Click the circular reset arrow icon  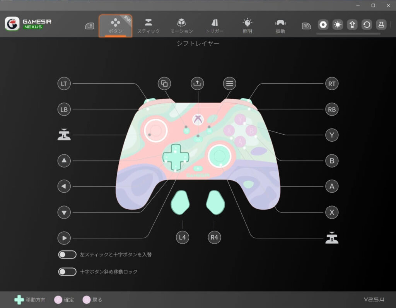pyautogui.click(x=367, y=25)
